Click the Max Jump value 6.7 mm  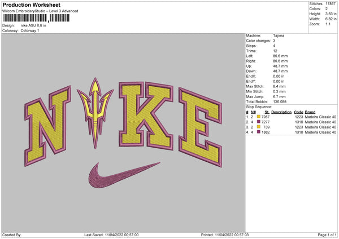click(279, 96)
